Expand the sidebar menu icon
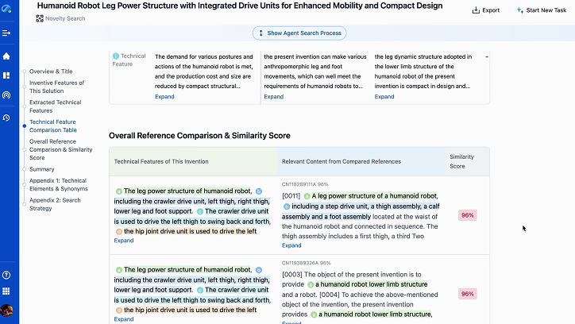The height and width of the screenshot is (324, 575). coord(6,33)
